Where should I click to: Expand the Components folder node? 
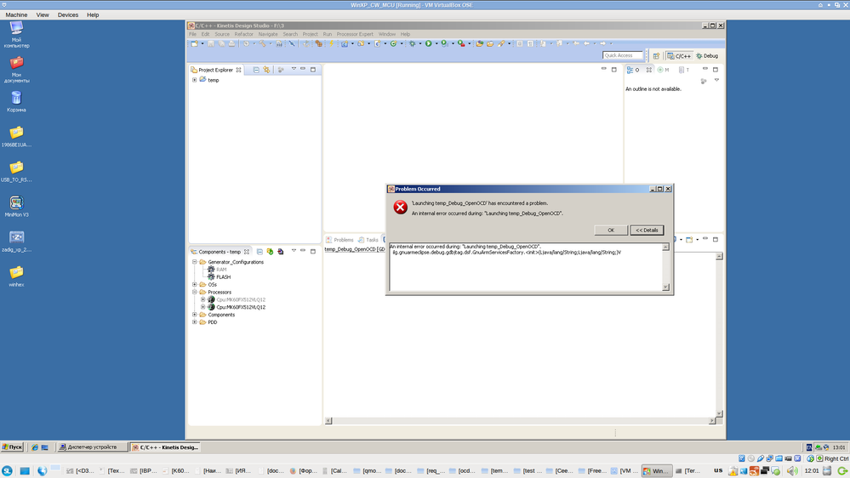tap(195, 315)
